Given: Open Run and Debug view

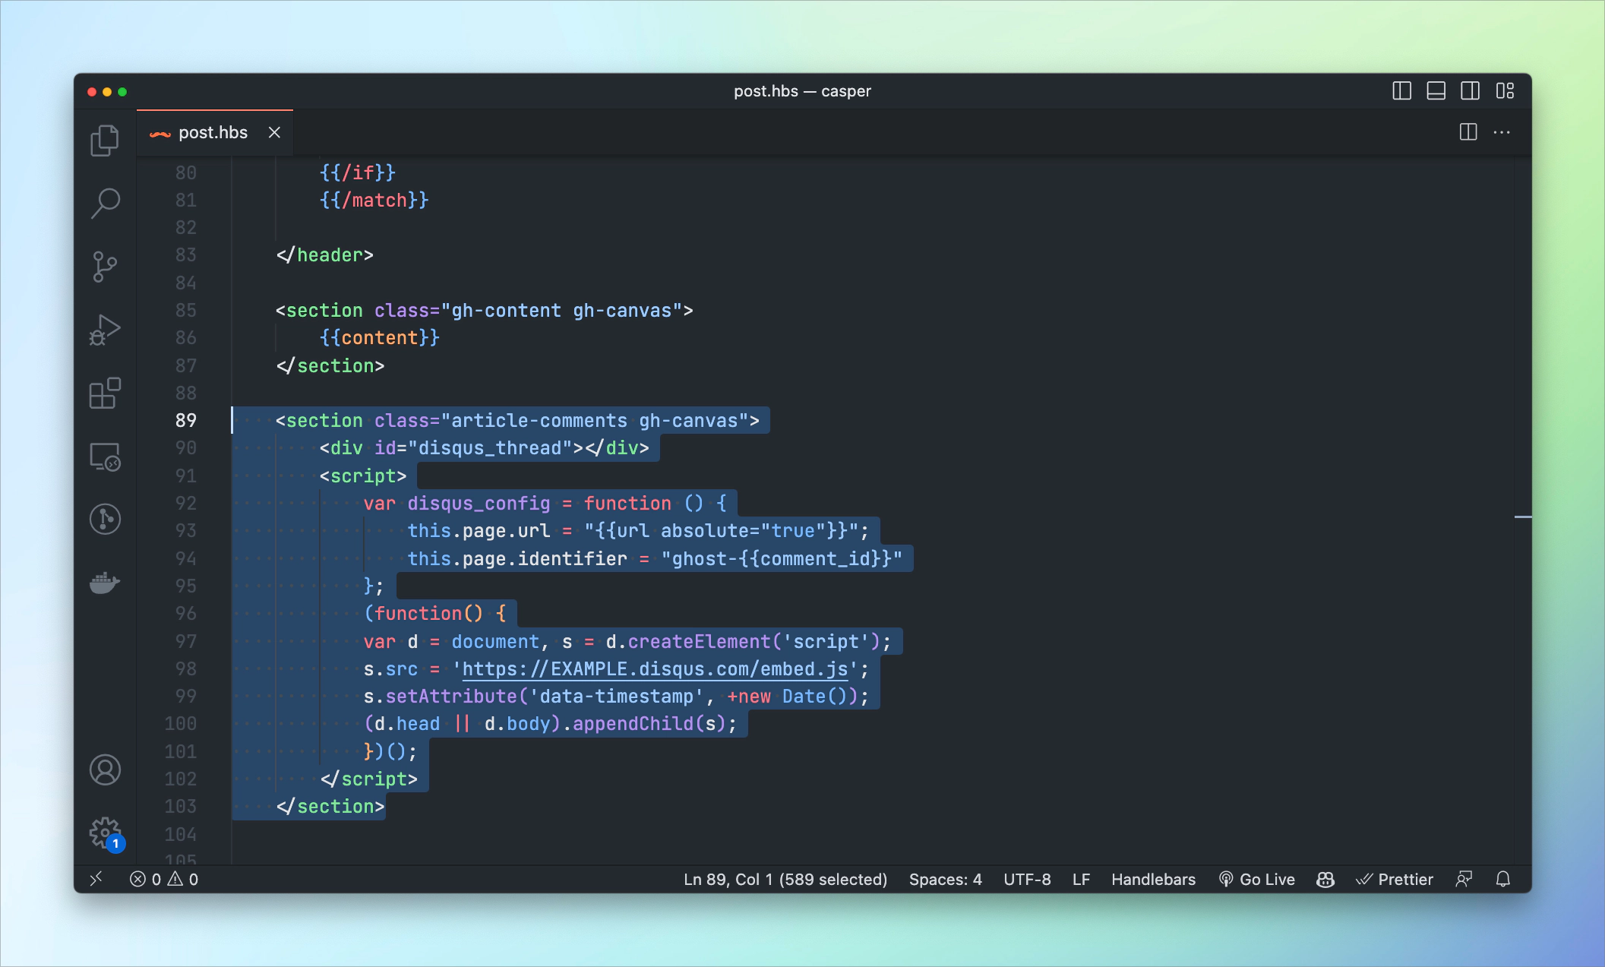Looking at the screenshot, I should pyautogui.click(x=105, y=330).
